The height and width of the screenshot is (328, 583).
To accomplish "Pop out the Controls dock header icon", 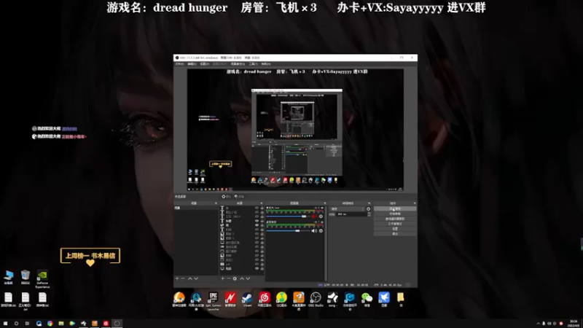I will [415, 203].
